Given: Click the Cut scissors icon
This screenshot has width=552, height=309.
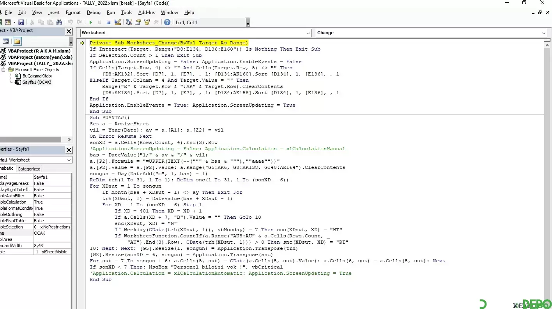Looking at the screenshot, I should coord(32,23).
